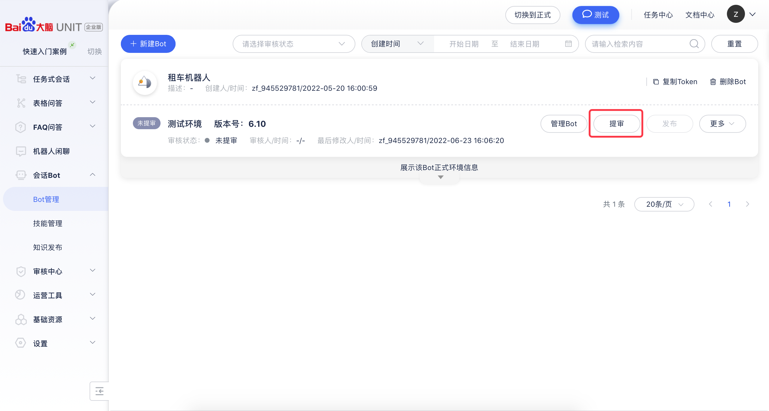769x411 pixels.
Task: Open 文档中心 in top navigation
Action: [x=700, y=15]
